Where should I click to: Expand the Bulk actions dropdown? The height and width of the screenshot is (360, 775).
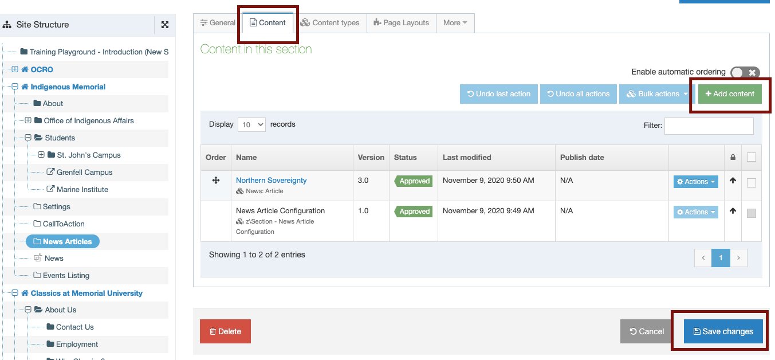pos(657,94)
